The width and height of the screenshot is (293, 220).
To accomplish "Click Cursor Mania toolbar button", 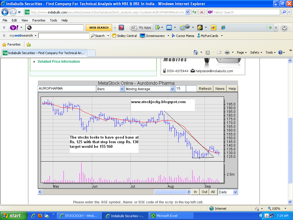I will (183, 36).
